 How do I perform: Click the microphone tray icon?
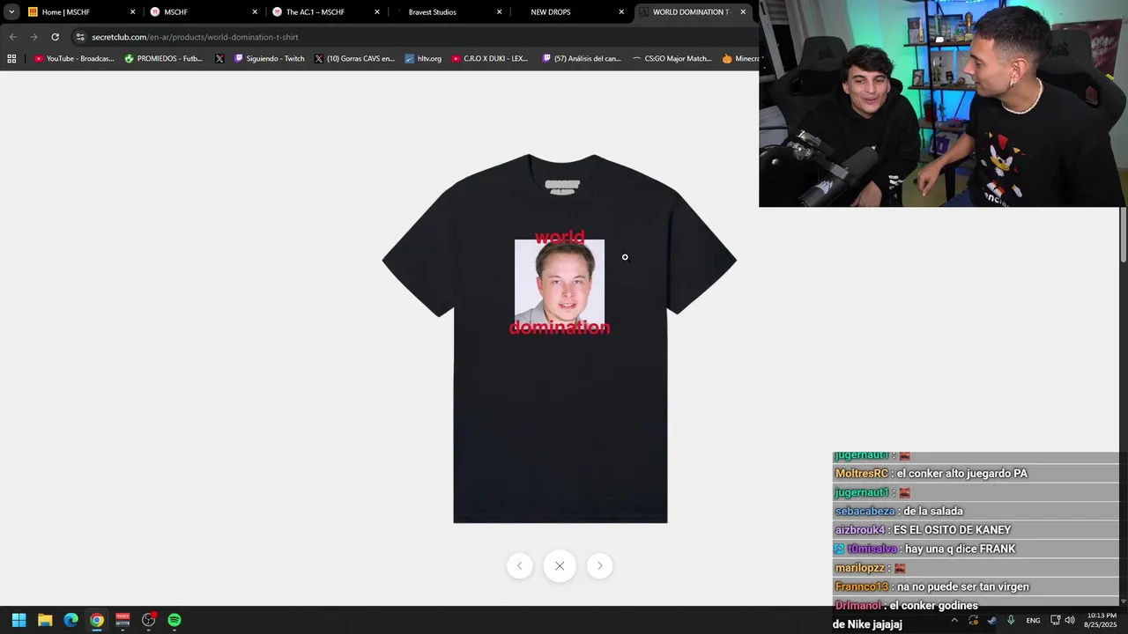pyautogui.click(x=1011, y=620)
